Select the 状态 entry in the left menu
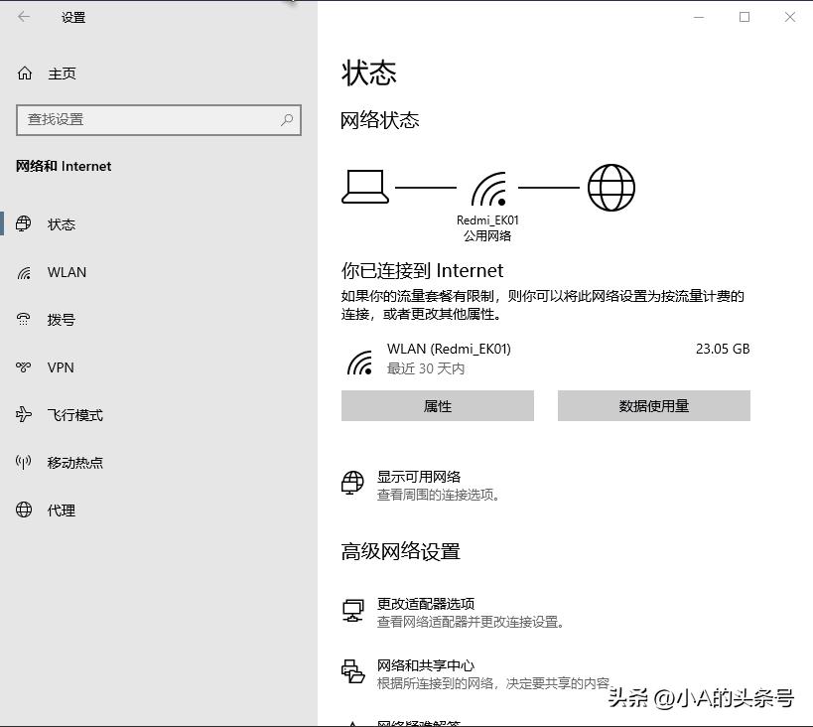The height and width of the screenshot is (727, 813). point(62,224)
